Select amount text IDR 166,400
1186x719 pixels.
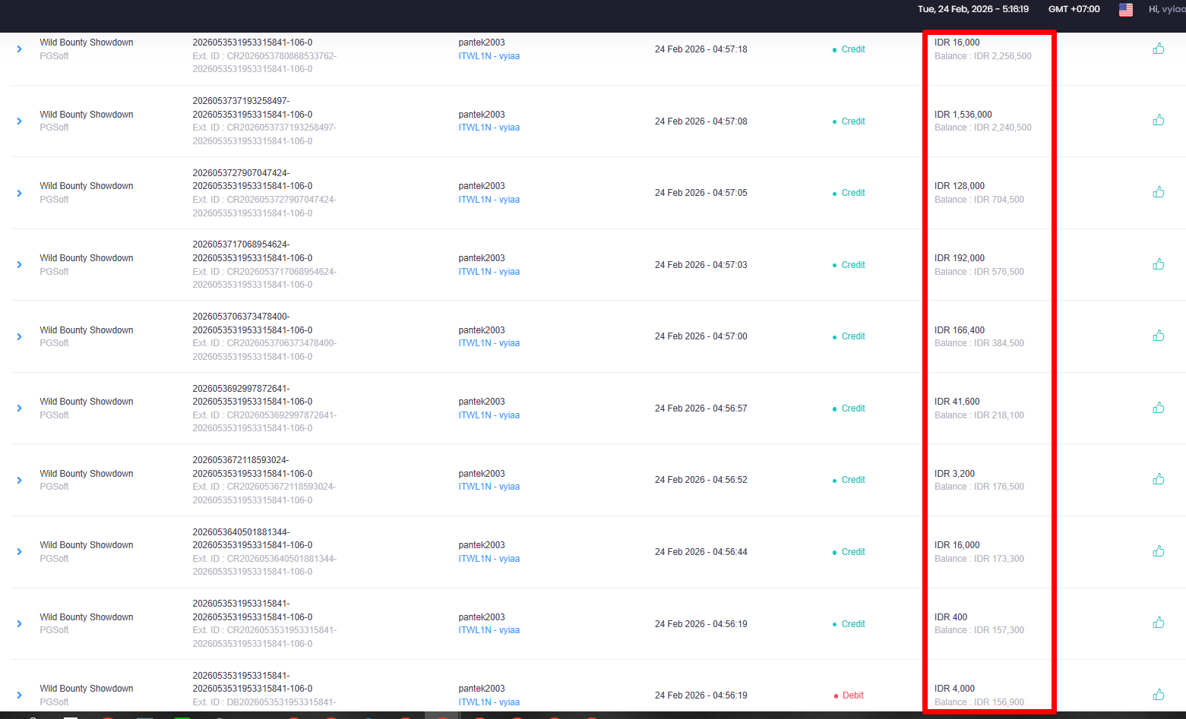coord(960,330)
